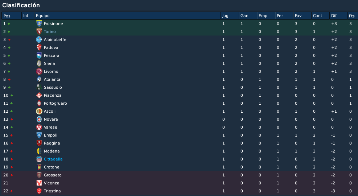This screenshot has width=358, height=196.
Task: Open the AlbinoLeffe crest icon
Action: (x=39, y=39)
